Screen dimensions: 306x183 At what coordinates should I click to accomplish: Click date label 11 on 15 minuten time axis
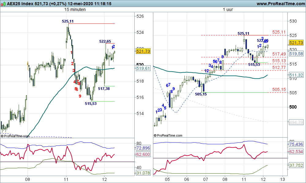[66, 179]
